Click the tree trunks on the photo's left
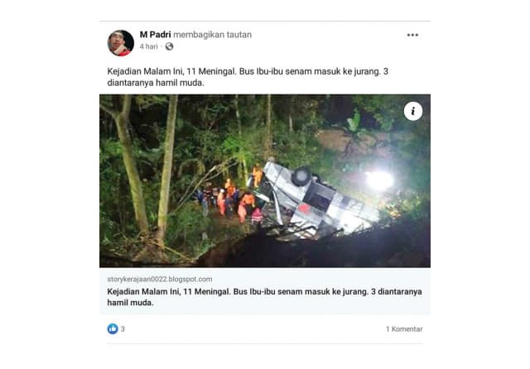This screenshot has width=530, height=369. coord(143,169)
